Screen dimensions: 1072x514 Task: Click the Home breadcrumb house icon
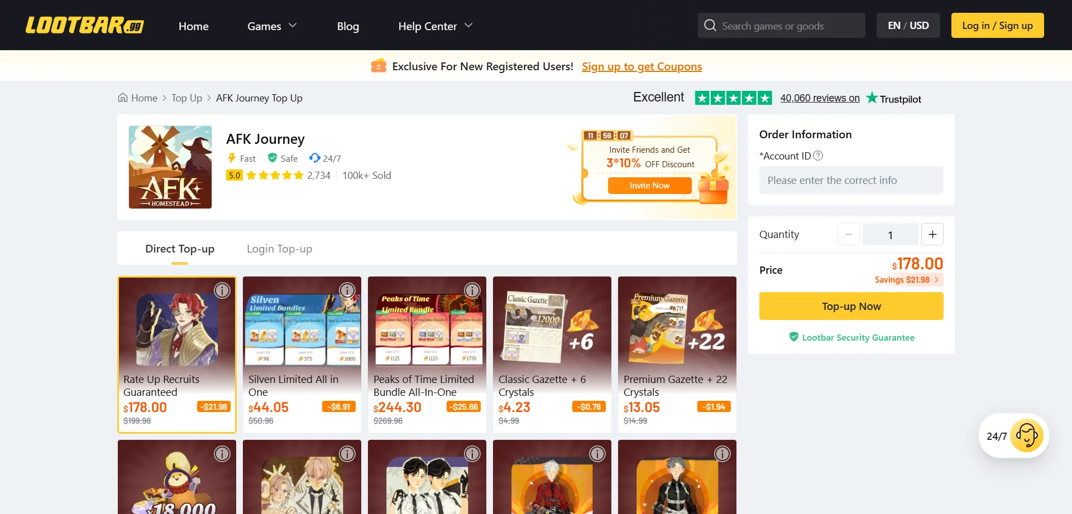click(x=123, y=98)
